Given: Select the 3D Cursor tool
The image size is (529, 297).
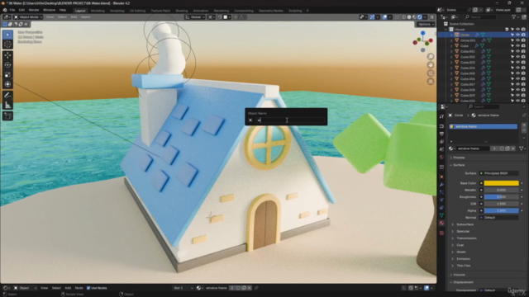Looking at the screenshot, I should (7, 45).
